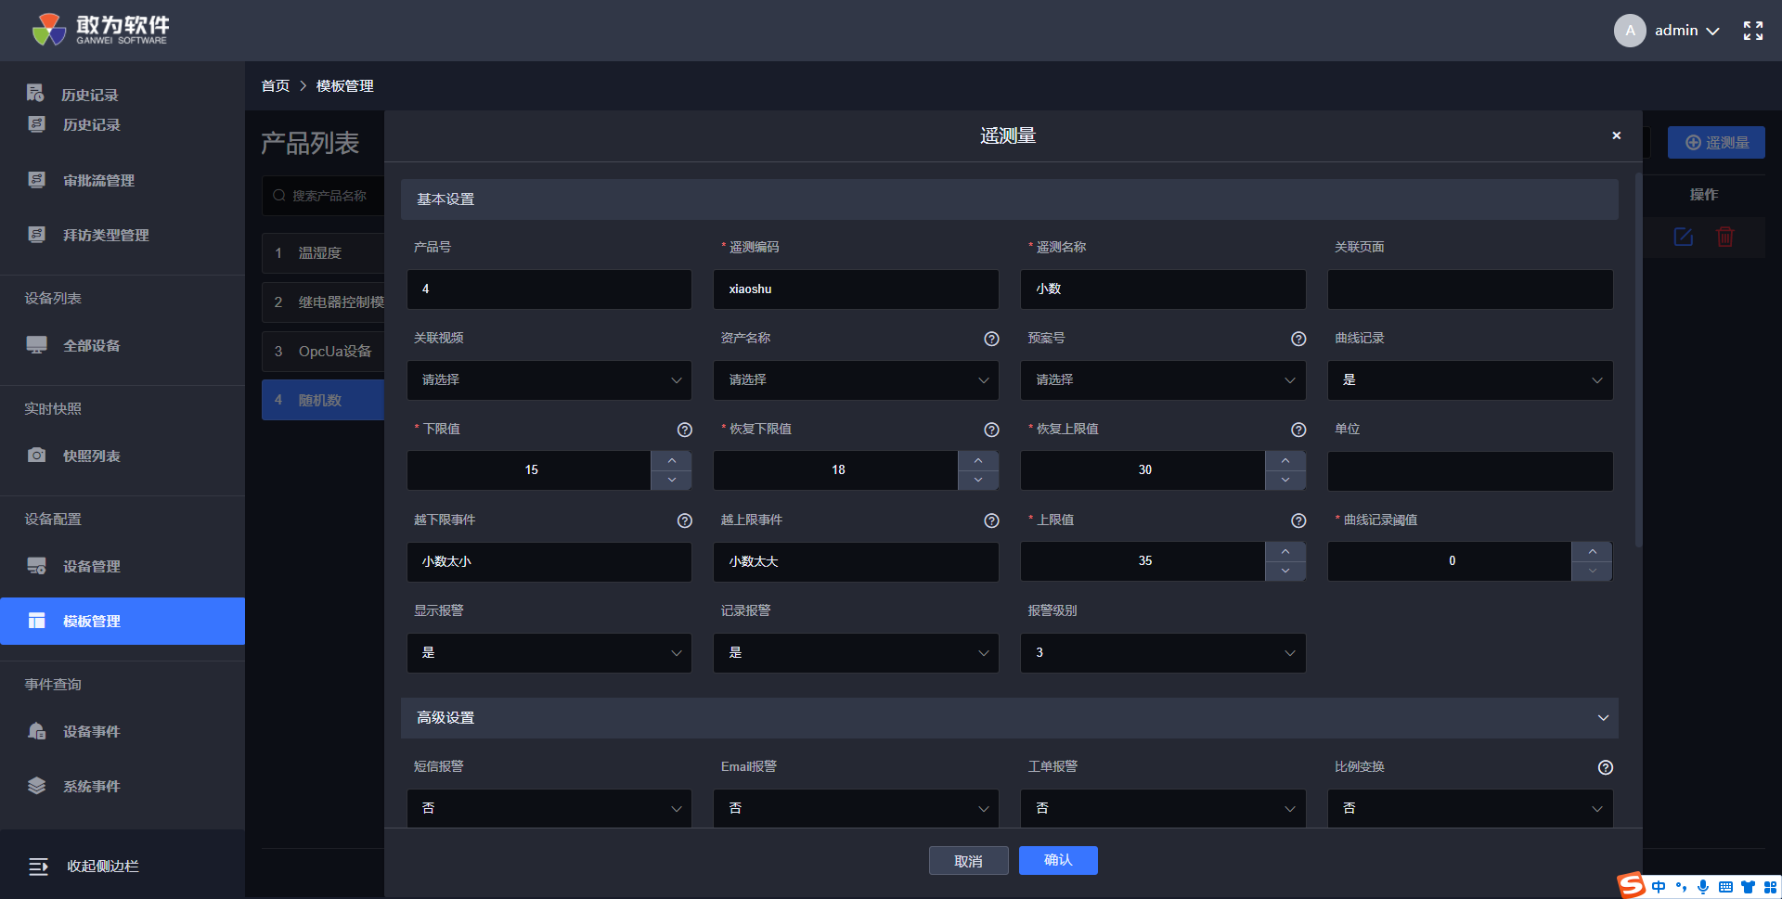
Task: Collapse the 高级设置 section
Action: pos(1602,718)
